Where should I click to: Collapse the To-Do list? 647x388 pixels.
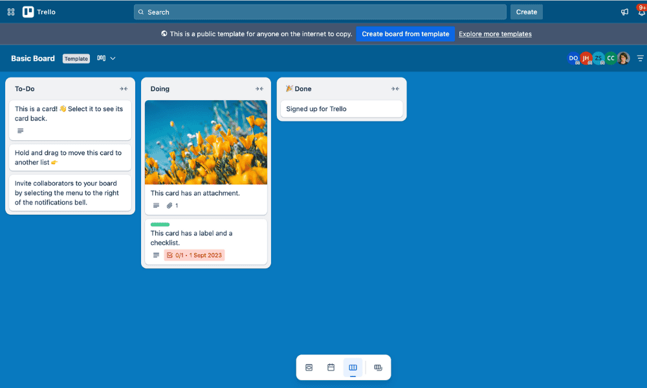124,89
